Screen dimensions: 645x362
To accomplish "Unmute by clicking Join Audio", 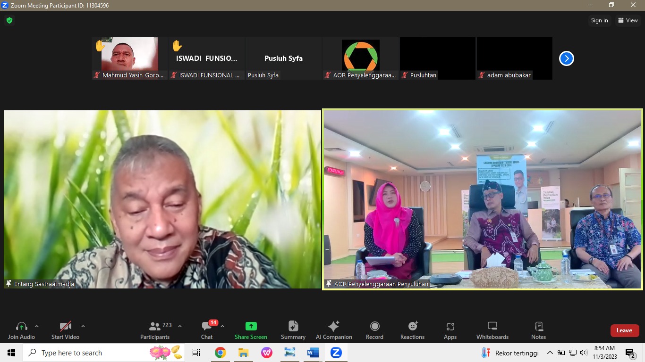I will point(21,329).
